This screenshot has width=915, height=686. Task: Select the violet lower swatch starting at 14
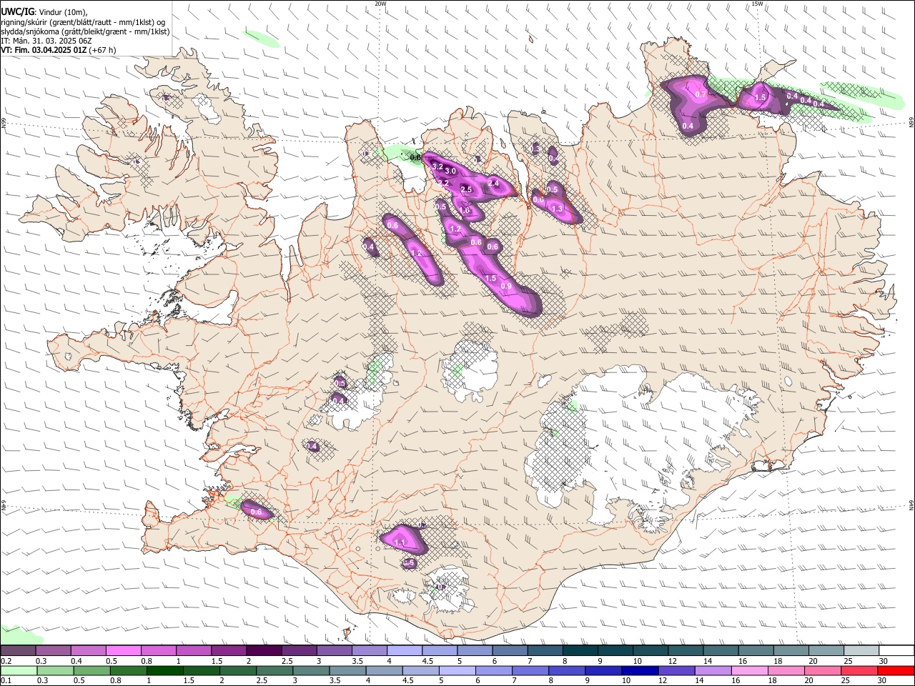coord(712,671)
